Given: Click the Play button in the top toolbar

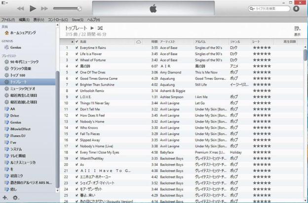Looking at the screenshot, I should [x=33, y=8].
